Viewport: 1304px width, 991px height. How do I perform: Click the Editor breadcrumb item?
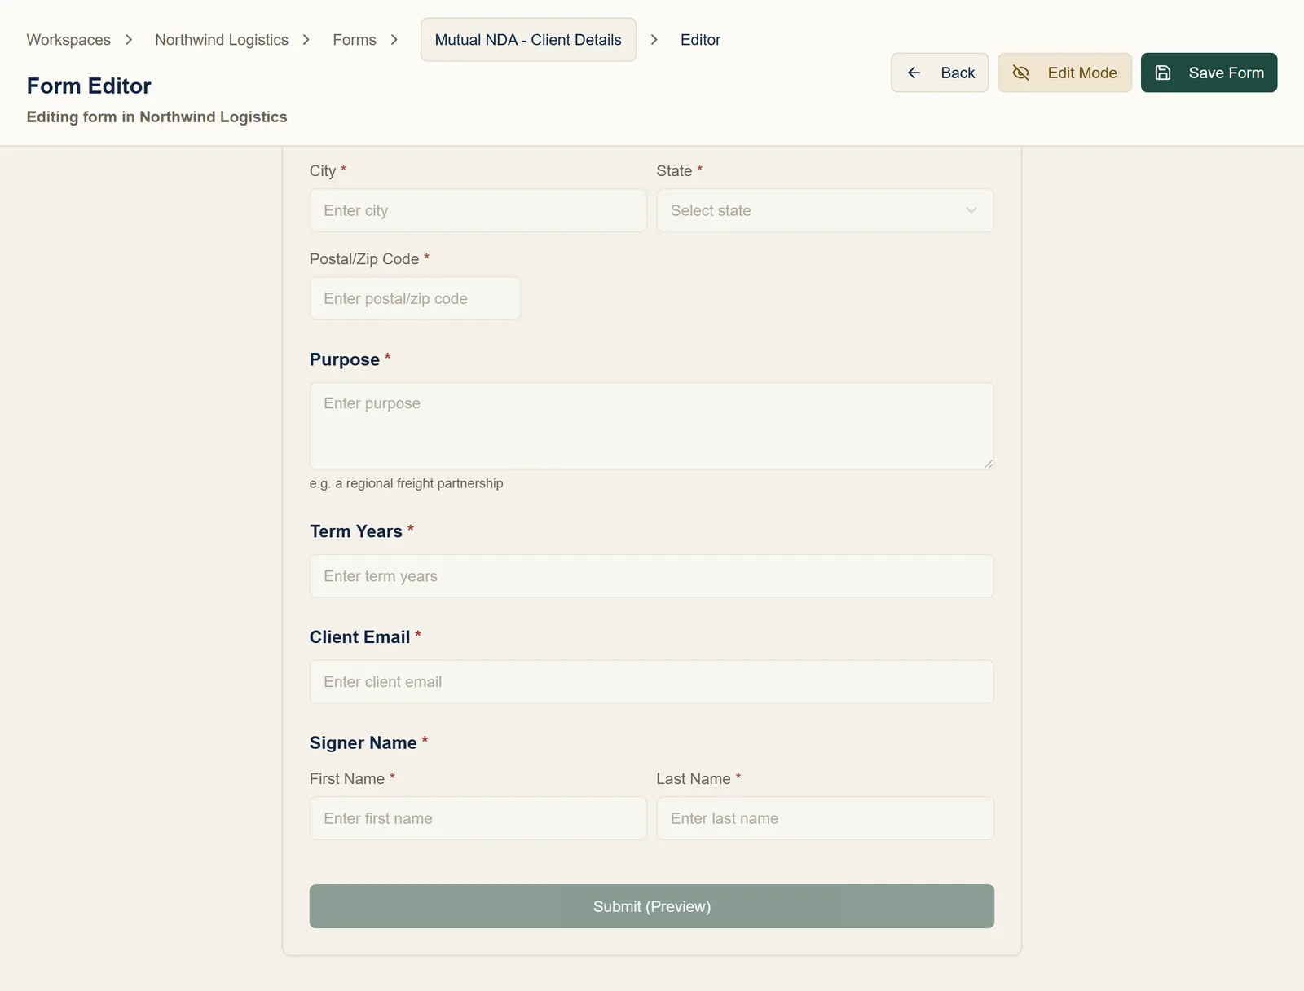coord(700,40)
